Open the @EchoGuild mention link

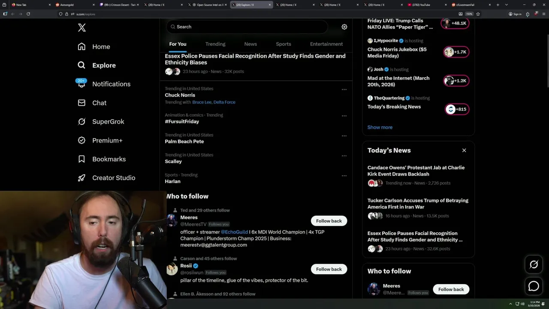(x=234, y=232)
